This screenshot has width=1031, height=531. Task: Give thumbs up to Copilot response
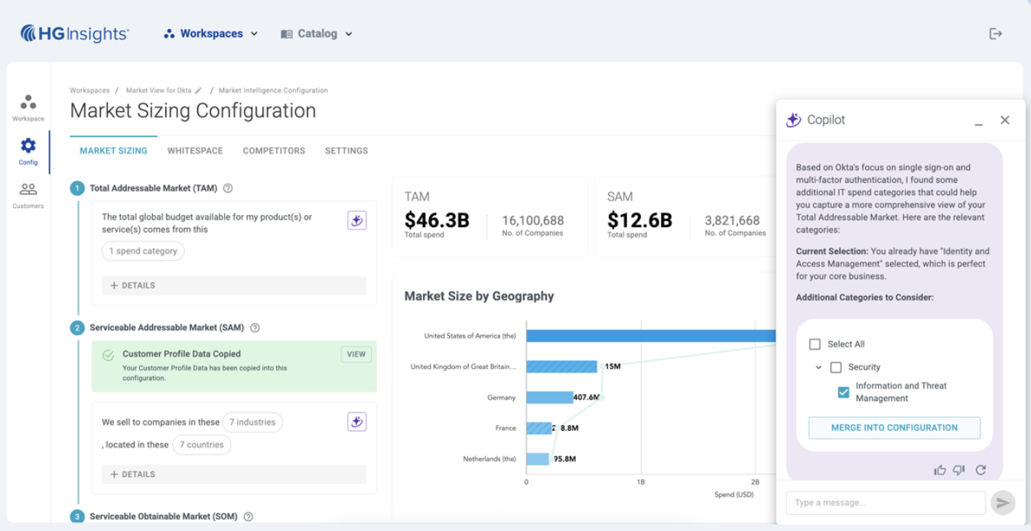point(940,470)
